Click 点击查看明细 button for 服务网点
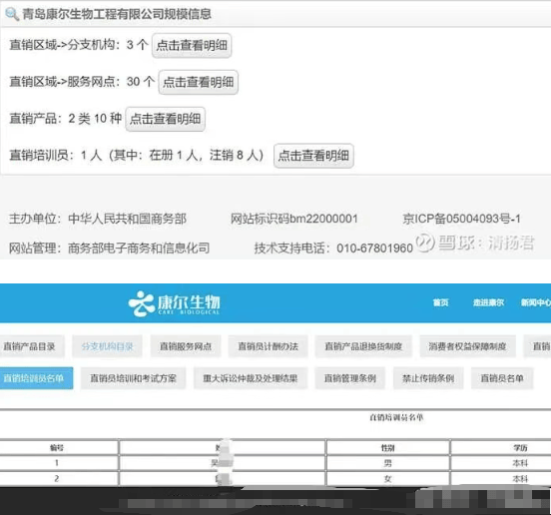The image size is (551, 515). (199, 82)
